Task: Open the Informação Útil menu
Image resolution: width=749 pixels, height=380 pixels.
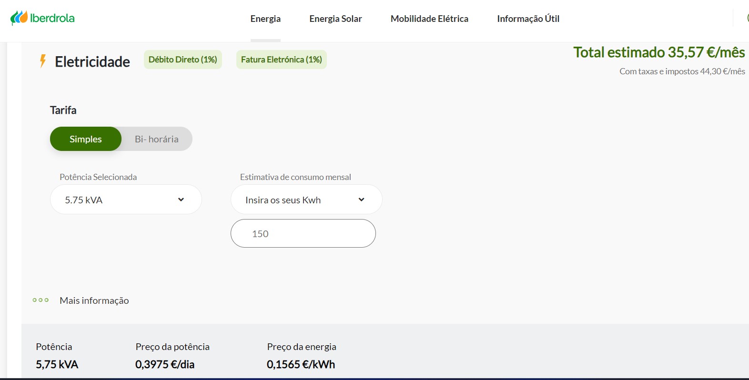Action: pos(528,19)
